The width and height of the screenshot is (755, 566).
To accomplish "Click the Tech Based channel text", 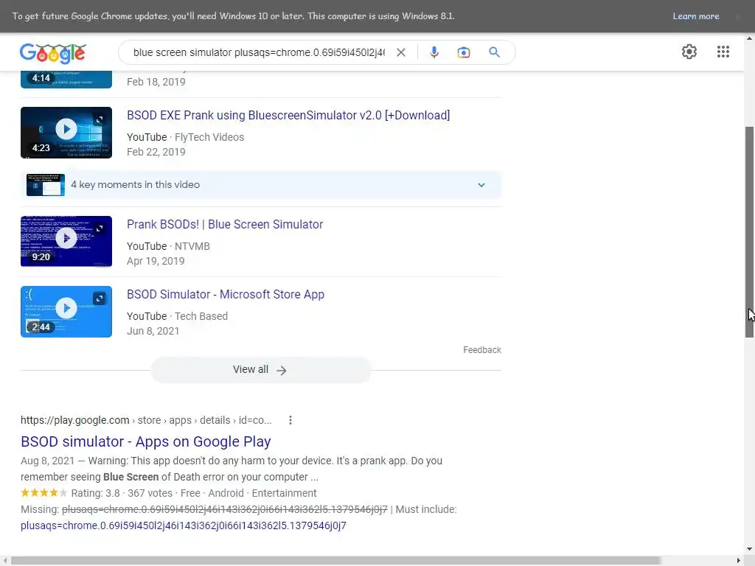I will pyautogui.click(x=201, y=316).
